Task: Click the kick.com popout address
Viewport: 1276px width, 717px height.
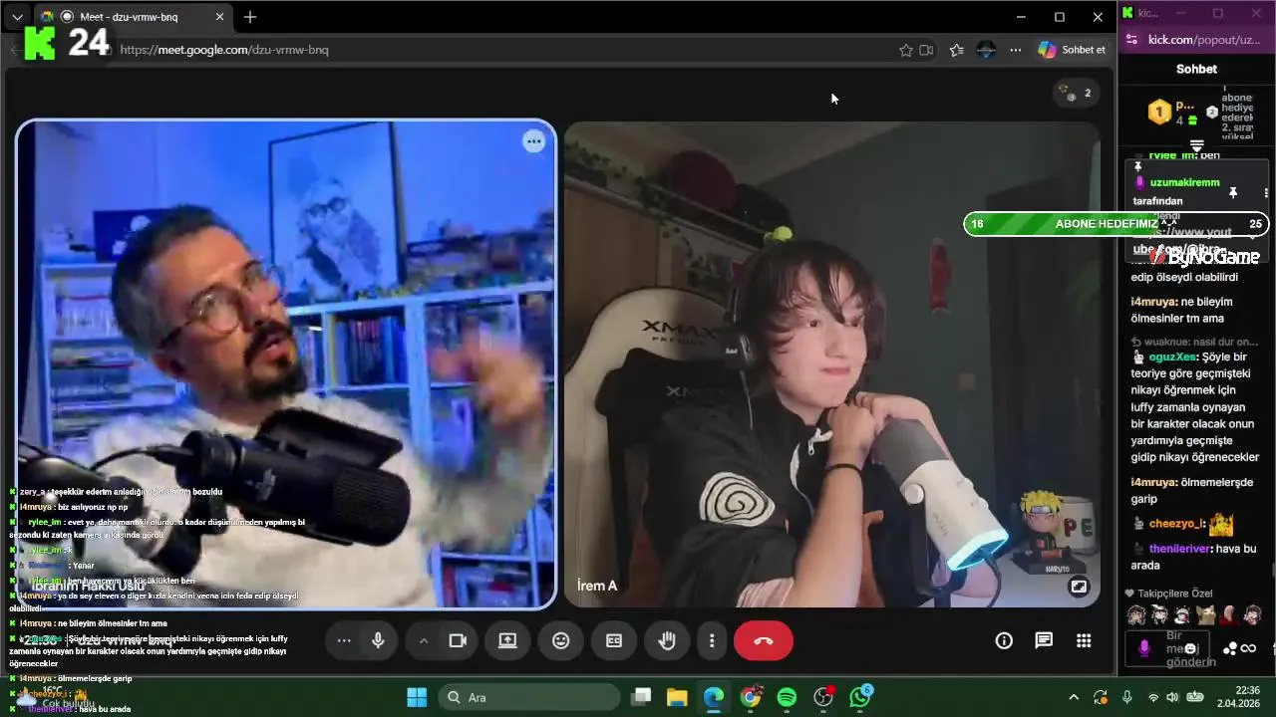Action: tap(1204, 40)
